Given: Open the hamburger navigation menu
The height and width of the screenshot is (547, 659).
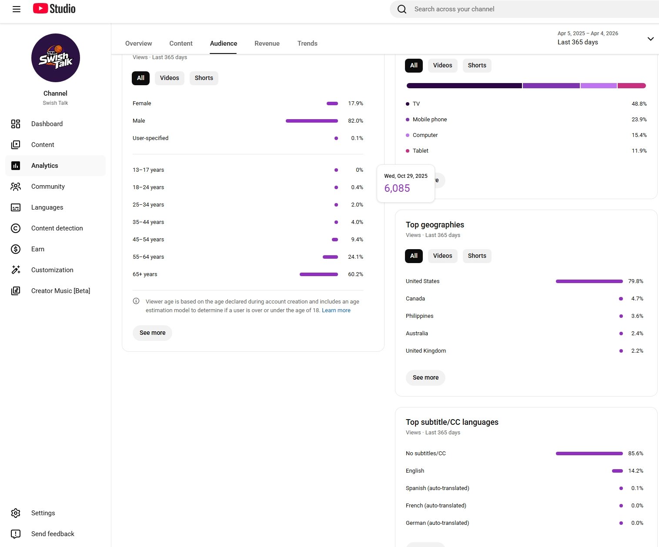Looking at the screenshot, I should [17, 9].
